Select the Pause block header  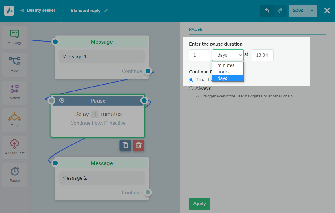click(x=98, y=101)
